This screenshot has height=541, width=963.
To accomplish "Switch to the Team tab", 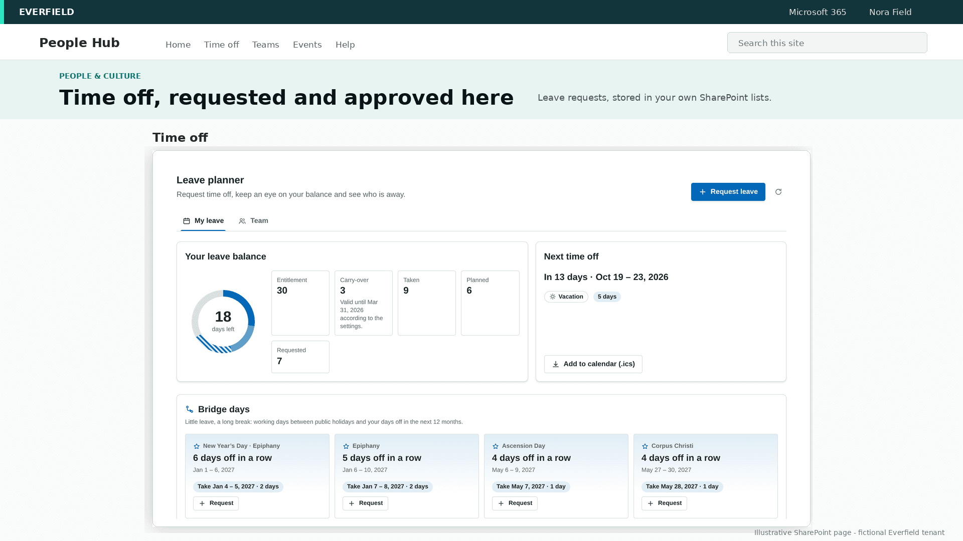I will click(253, 221).
